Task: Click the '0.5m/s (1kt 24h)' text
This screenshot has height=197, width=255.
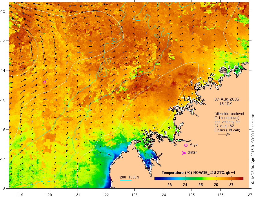Action: (227, 130)
